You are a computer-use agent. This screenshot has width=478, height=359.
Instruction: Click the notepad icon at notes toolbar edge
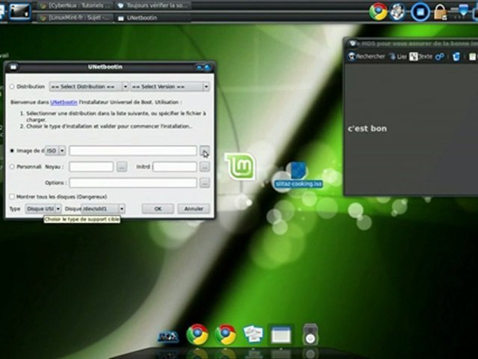473,56
